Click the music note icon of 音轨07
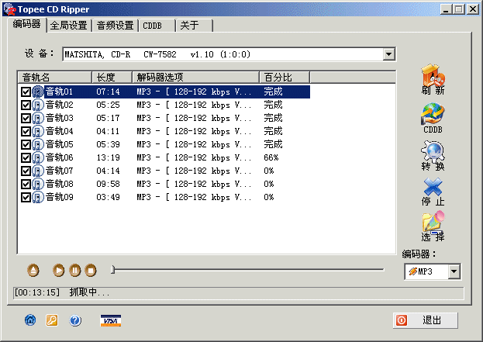The width and height of the screenshot is (483, 342). [38, 171]
